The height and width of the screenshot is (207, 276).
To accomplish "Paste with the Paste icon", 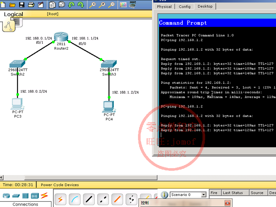I will click(x=62, y=4).
